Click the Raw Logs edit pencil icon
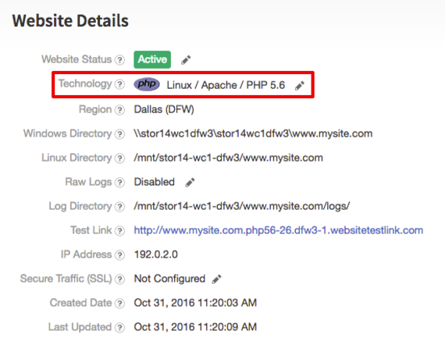This screenshot has height=341, width=445. click(x=190, y=183)
